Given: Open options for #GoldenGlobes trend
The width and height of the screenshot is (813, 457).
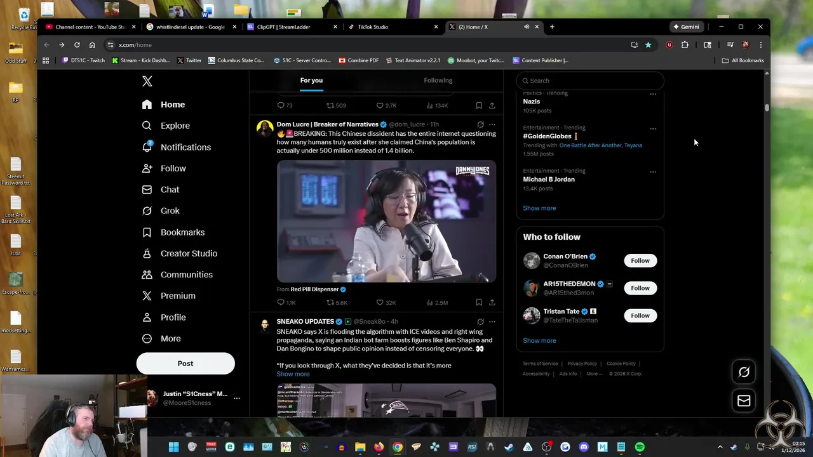Looking at the screenshot, I should click(652, 128).
